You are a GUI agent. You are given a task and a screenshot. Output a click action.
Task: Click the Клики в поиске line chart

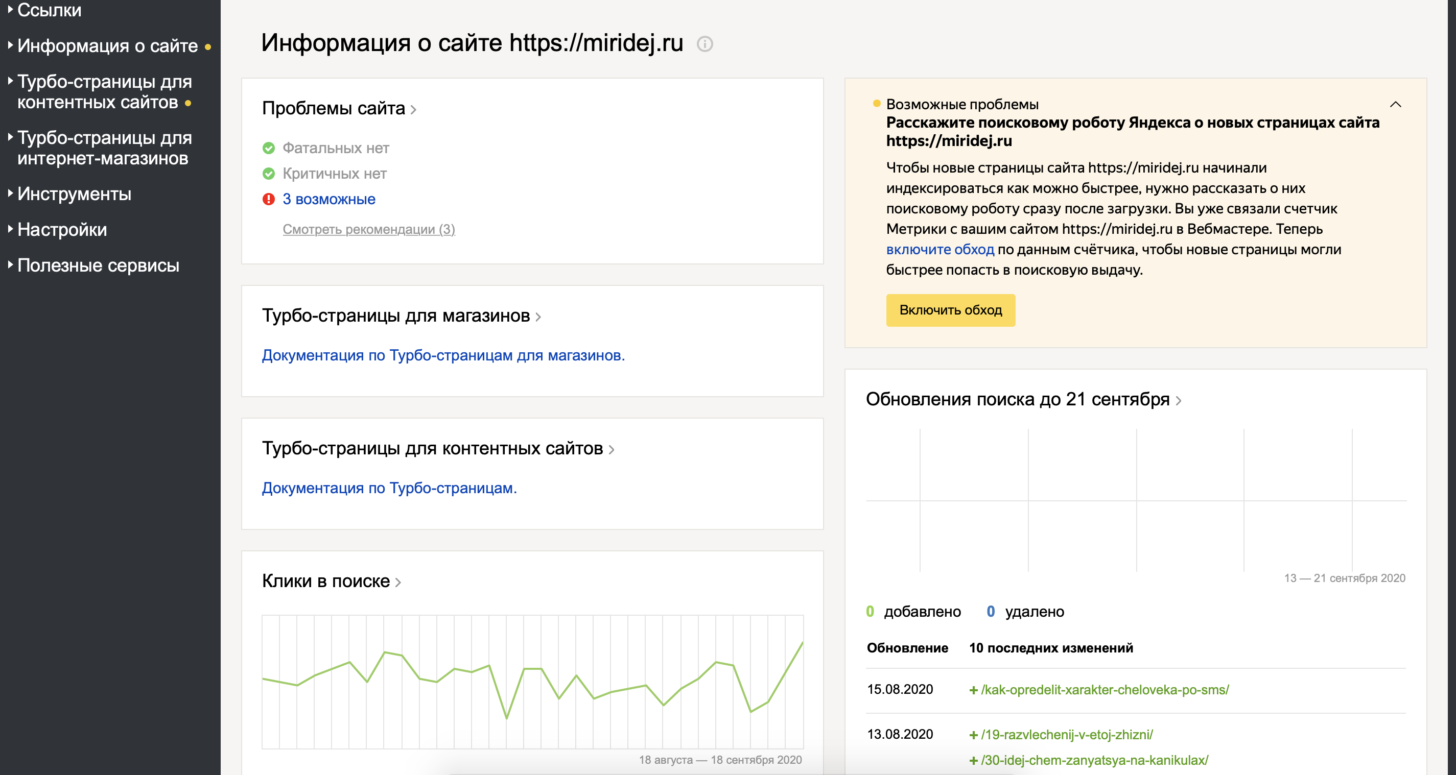[532, 681]
